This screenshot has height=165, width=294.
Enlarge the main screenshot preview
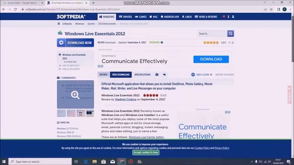(75, 94)
